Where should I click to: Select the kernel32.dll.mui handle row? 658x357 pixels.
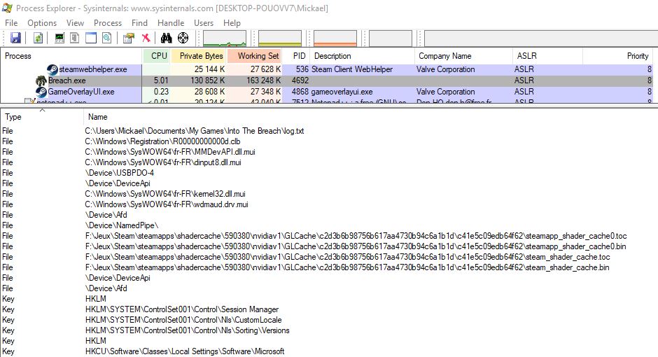tap(165, 194)
